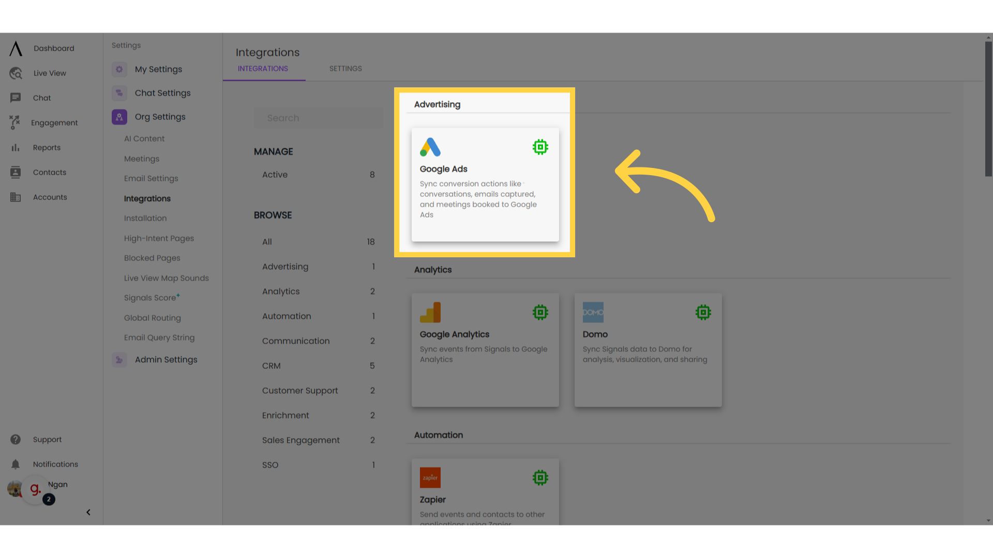Click the scrollbar down arrow
This screenshot has height=558, width=993.
pos(988,521)
